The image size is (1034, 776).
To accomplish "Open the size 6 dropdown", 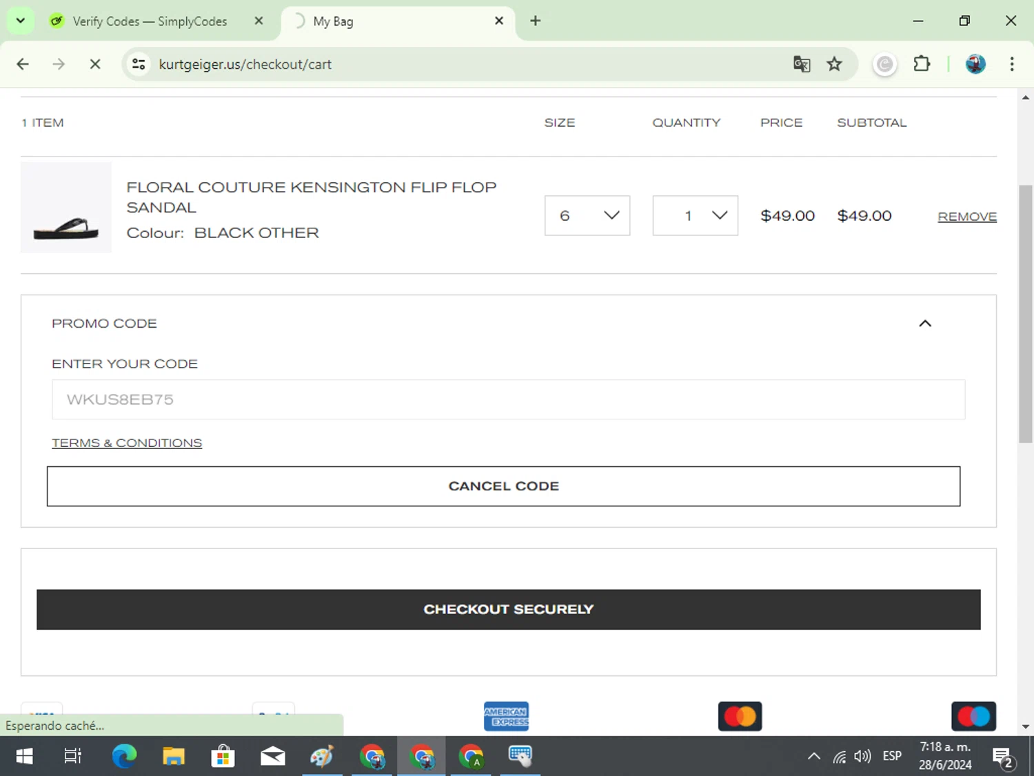I will (x=587, y=215).
